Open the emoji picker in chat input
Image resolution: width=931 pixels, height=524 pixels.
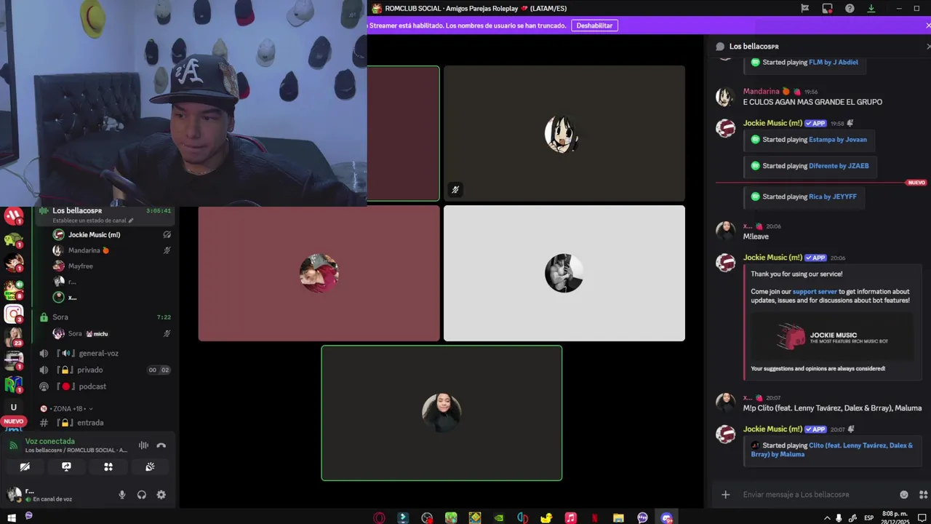(x=904, y=495)
